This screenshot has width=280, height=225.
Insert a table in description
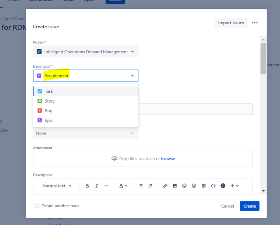(203, 186)
